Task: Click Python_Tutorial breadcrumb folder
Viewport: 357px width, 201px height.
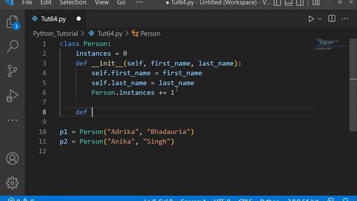Action: tap(55, 33)
